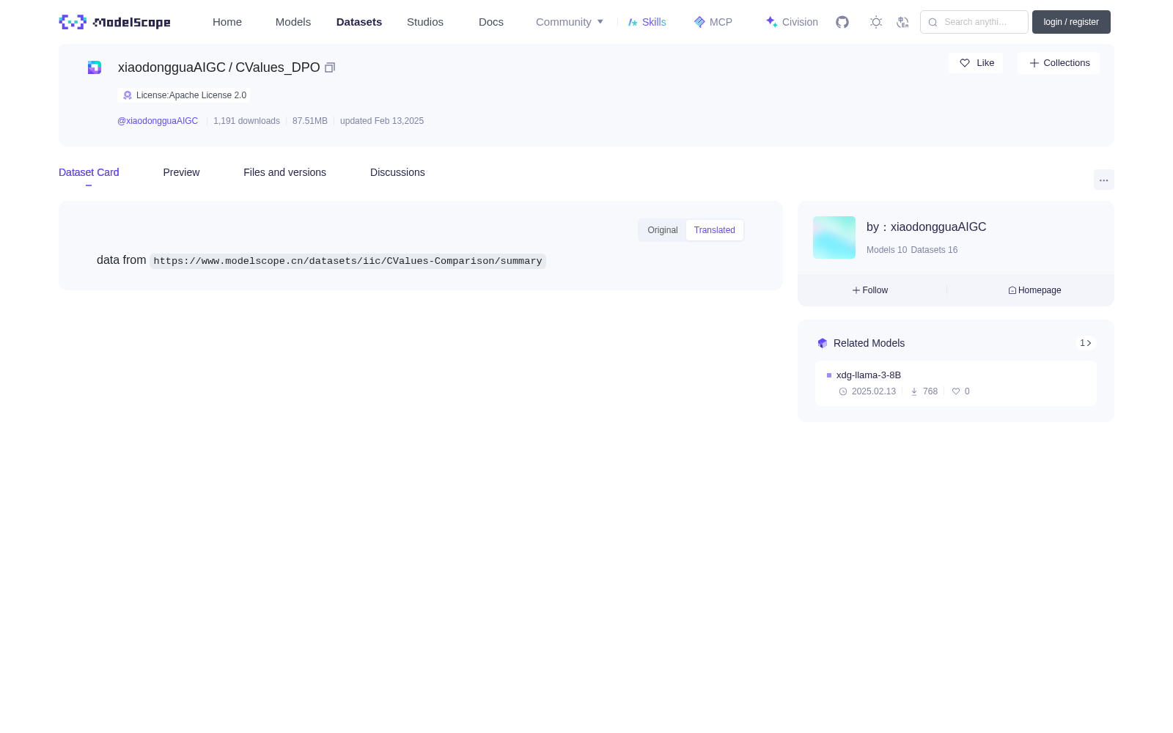
Task: Click the by: xiaodongguaAIGC author name
Action: click(927, 227)
